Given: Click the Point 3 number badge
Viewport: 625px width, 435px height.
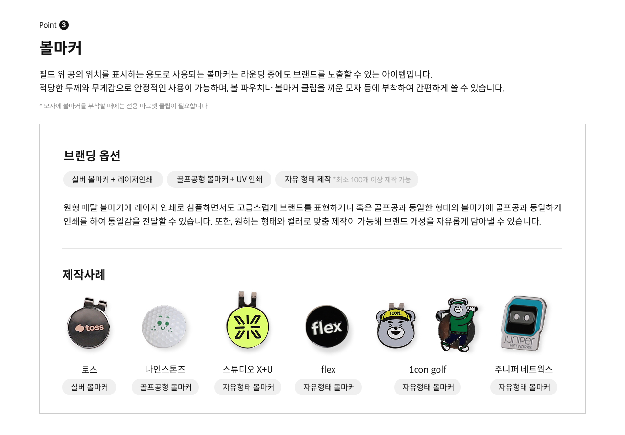Looking at the screenshot, I should 64,25.
